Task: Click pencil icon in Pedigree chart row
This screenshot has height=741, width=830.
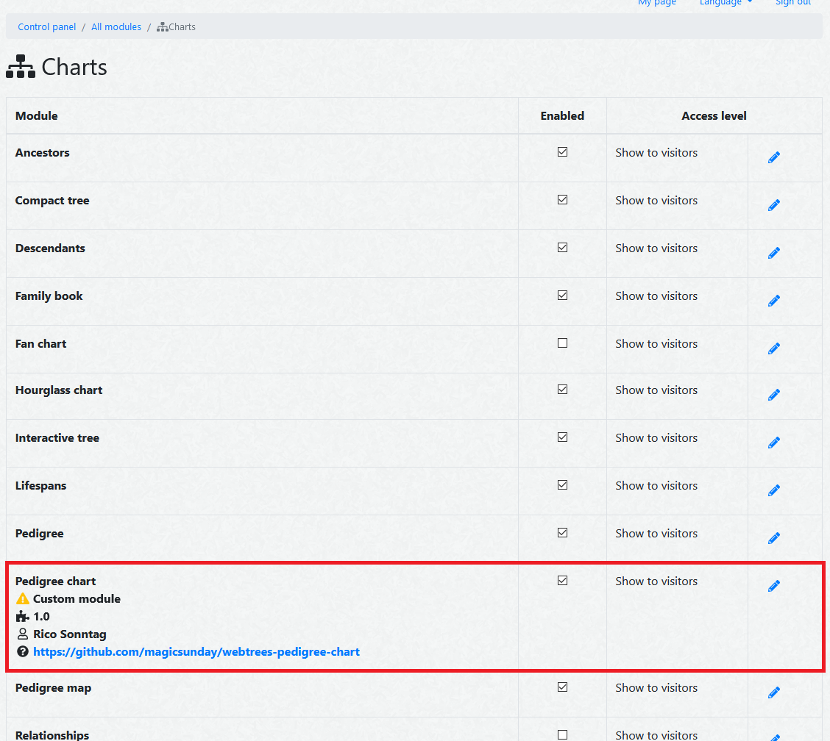Action: click(x=774, y=585)
